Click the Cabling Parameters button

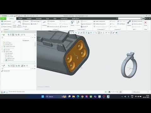pyautogui.click(x=99, y=24)
